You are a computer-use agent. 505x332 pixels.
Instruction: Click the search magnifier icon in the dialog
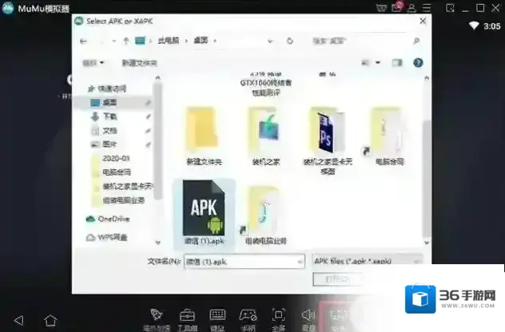[x=416, y=41]
